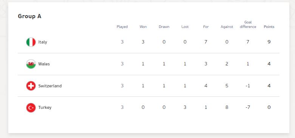
Task: Select the Turkey team name
Action: 45,107
